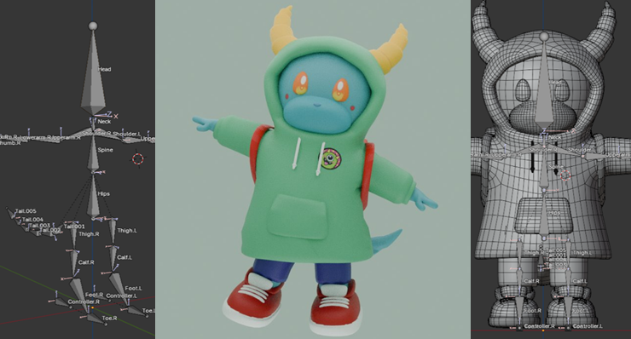
Task: Select the Neck label in wireframe viewport
Action: [x=555, y=137]
